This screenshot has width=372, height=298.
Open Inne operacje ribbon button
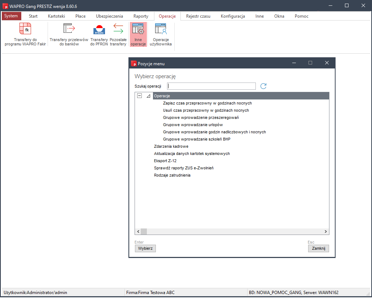click(x=138, y=35)
